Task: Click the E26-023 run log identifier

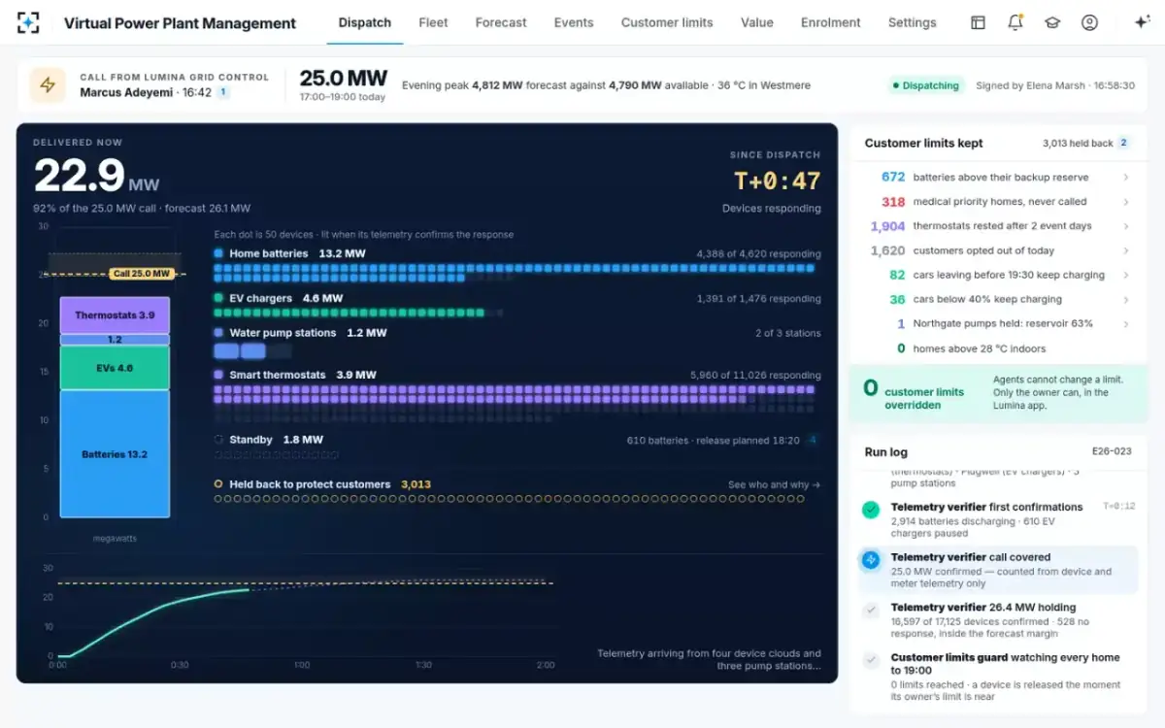Action: [x=1112, y=451]
